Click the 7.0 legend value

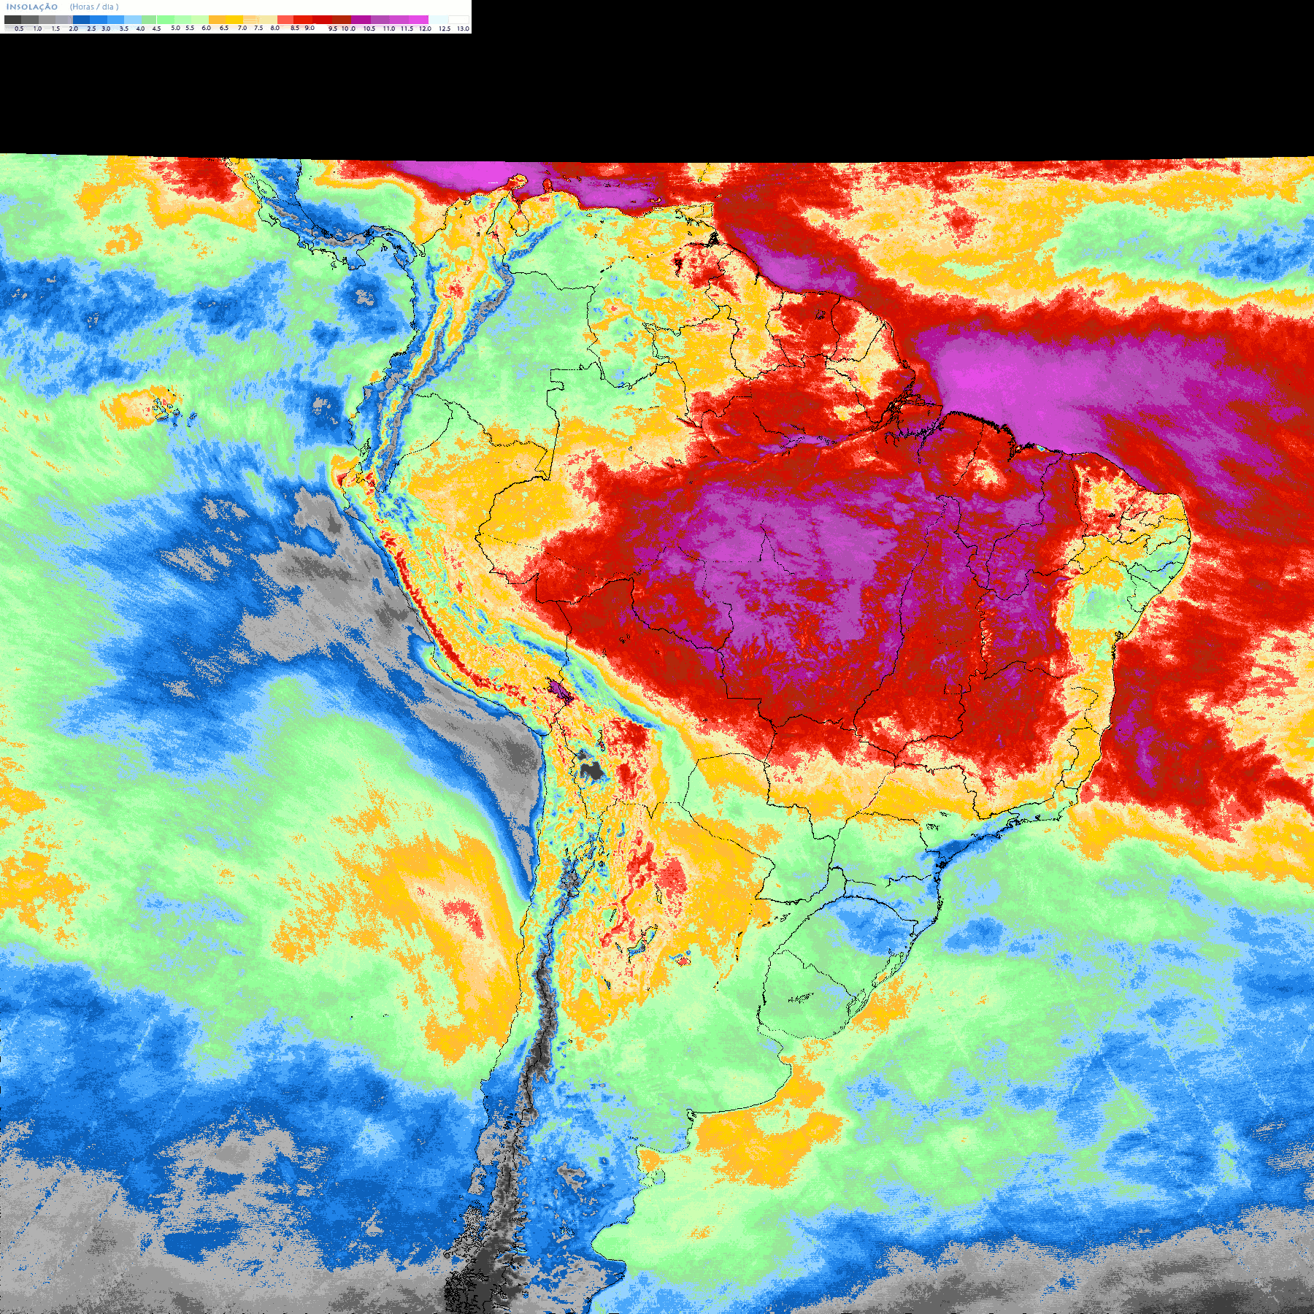tap(242, 28)
